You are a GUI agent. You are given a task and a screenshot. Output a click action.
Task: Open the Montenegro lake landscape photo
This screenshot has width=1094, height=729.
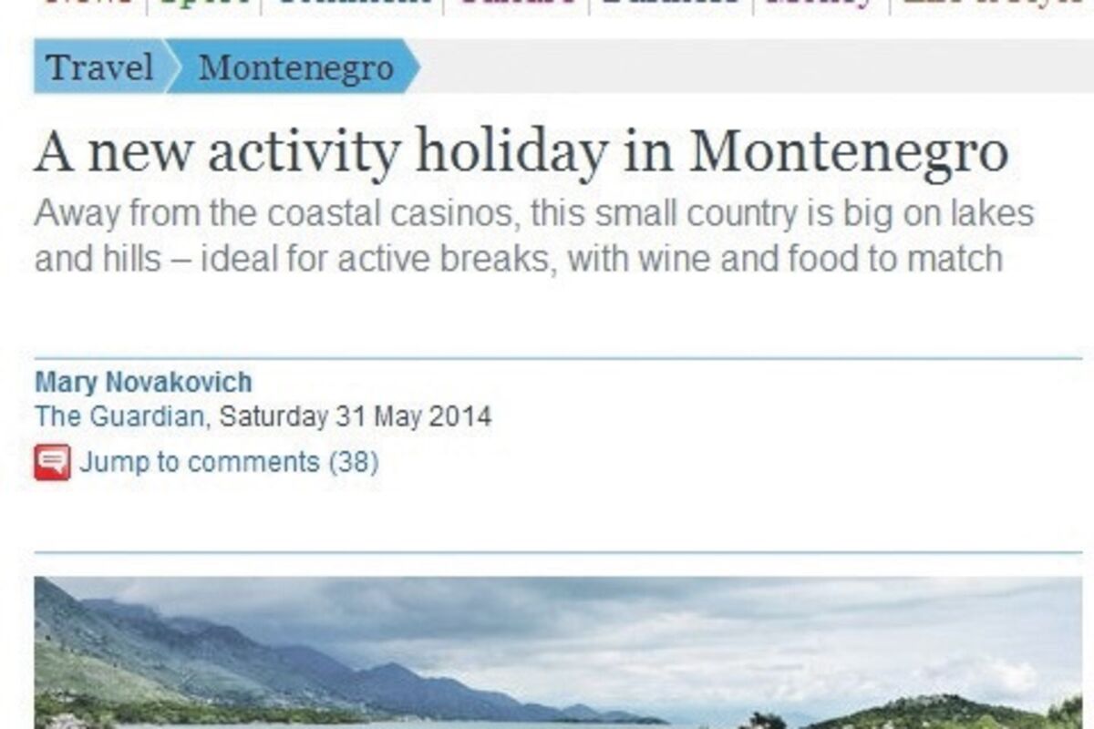(x=558, y=652)
